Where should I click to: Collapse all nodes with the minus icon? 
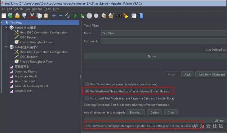(x=61, y=16)
